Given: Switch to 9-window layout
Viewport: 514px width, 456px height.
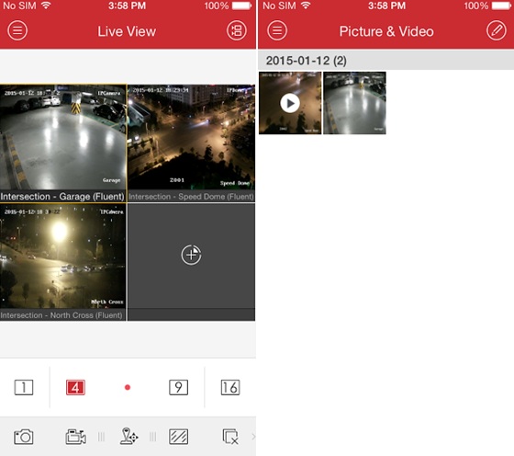Looking at the screenshot, I should coord(179,387).
